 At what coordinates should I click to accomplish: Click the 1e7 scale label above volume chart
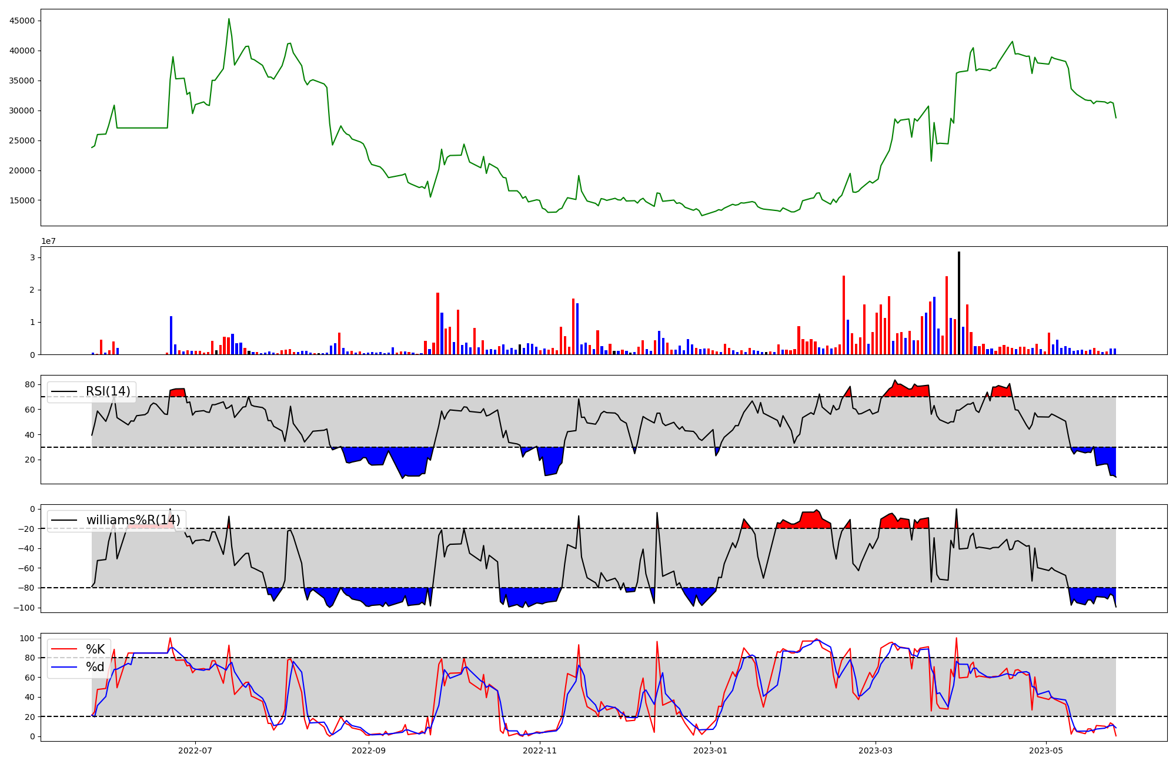(x=48, y=242)
